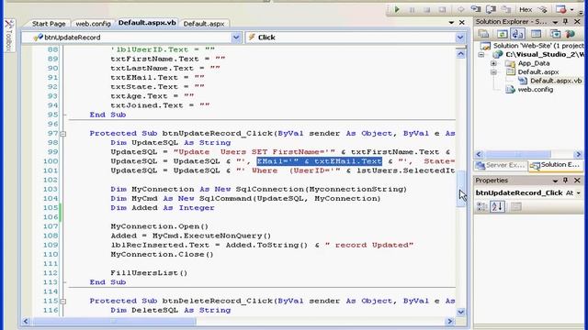Screen dimensions: 588x330
Task: Click the Stop Debugging square icon
Action: (427, 10)
